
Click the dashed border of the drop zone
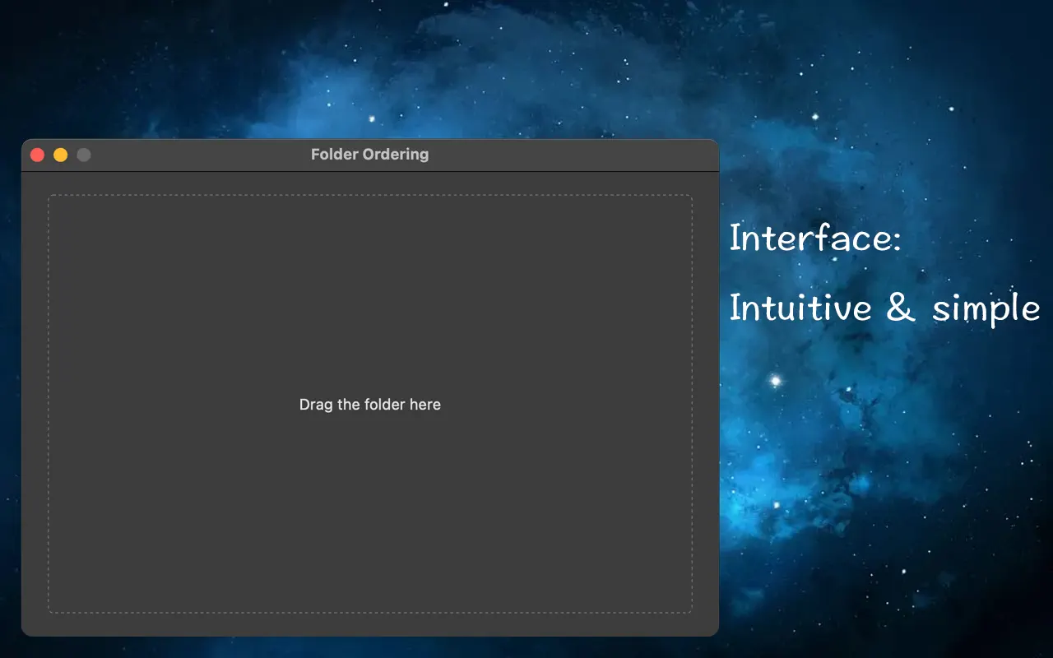click(x=370, y=196)
